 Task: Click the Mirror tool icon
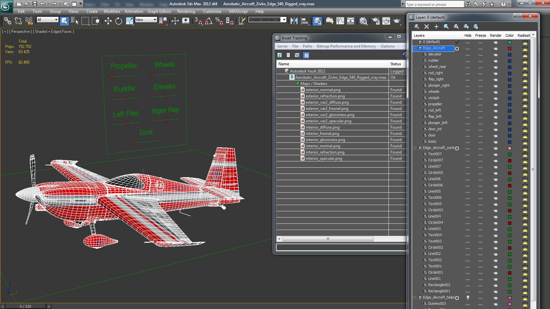(294, 21)
